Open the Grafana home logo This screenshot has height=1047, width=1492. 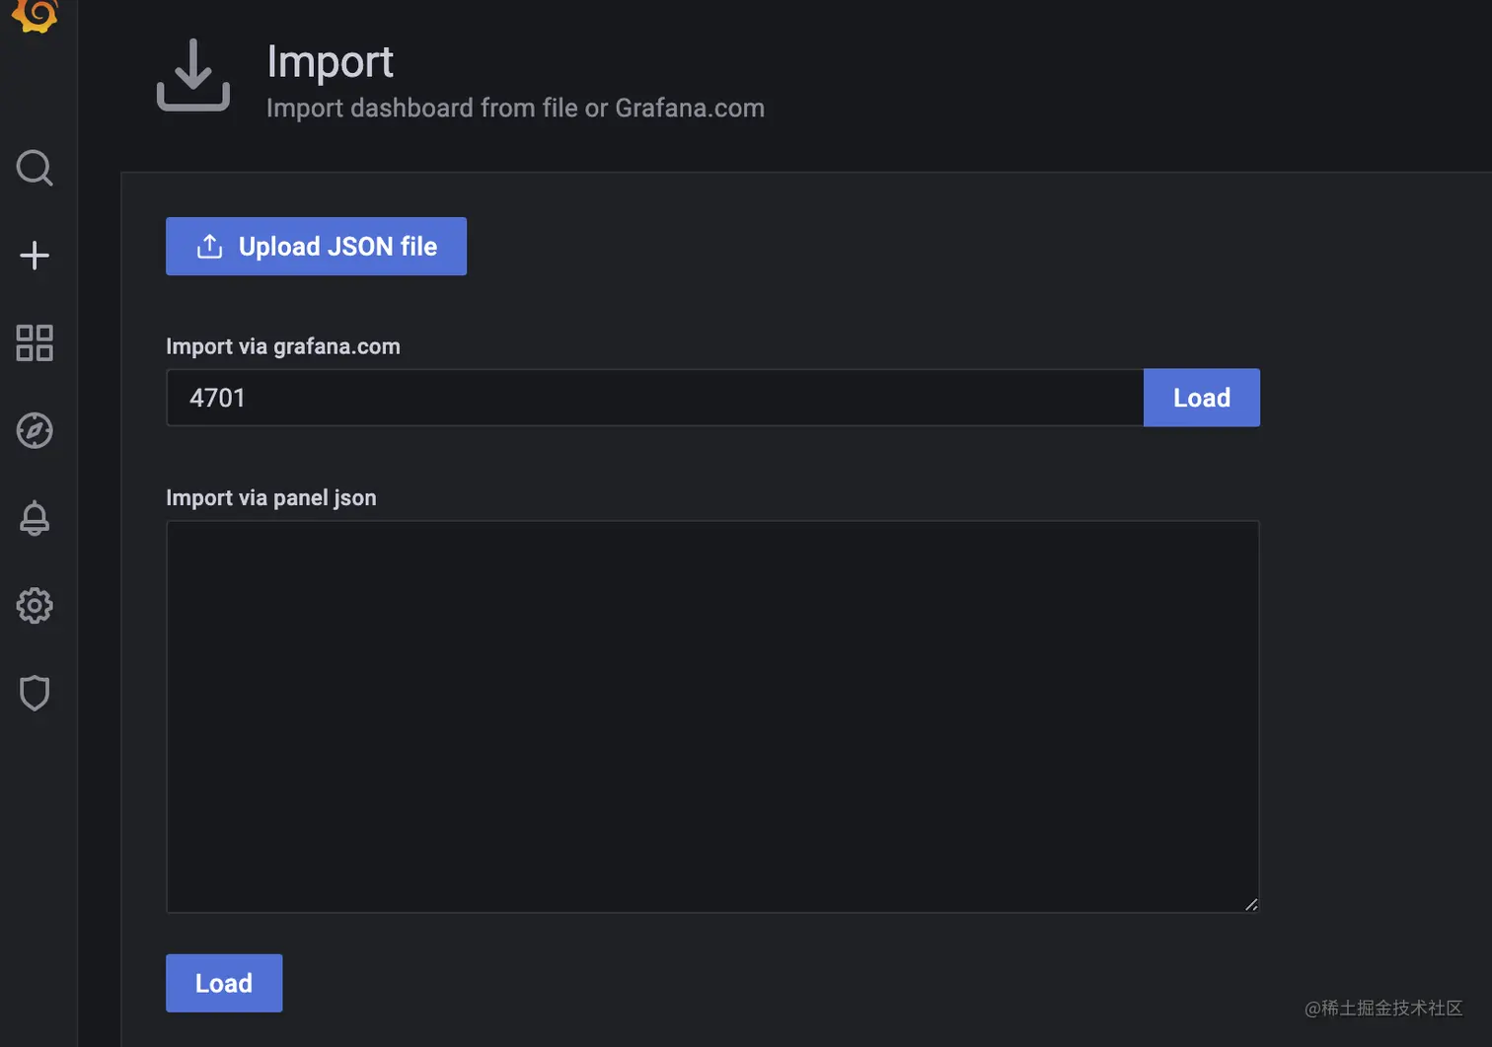[x=35, y=14]
